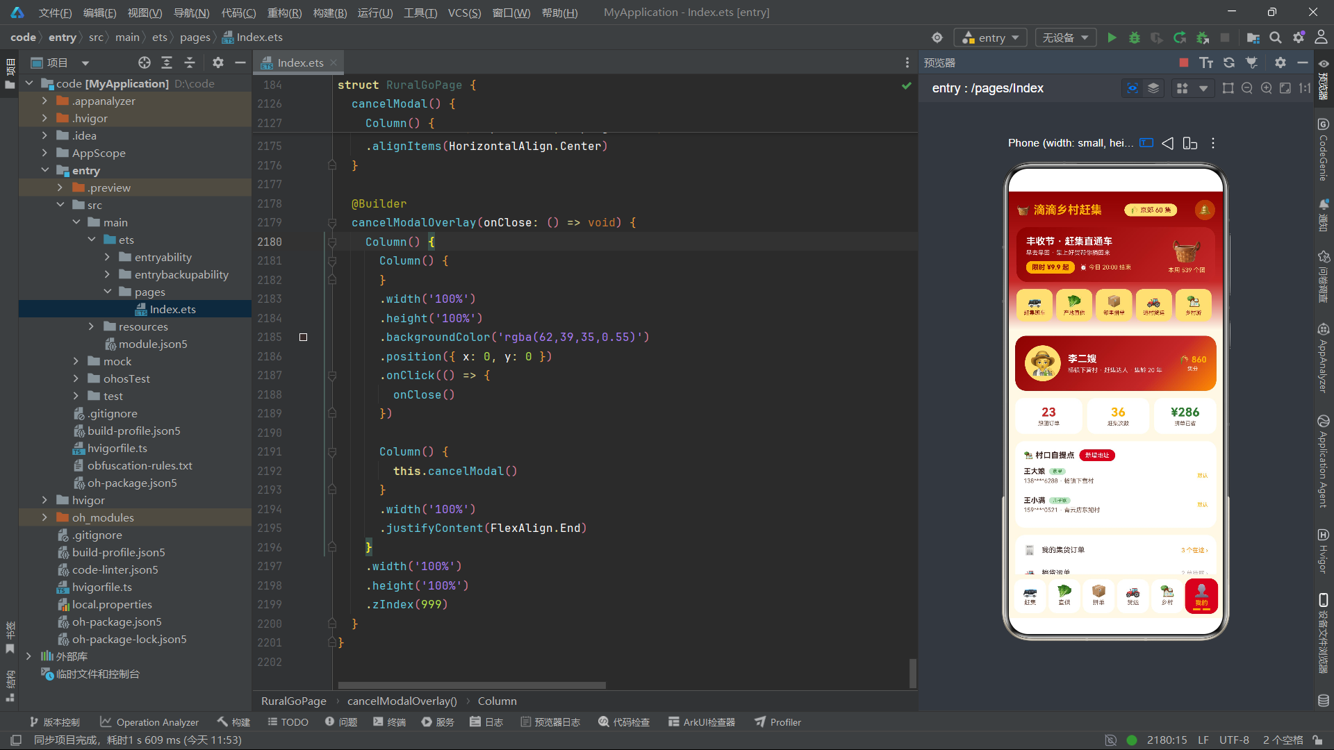Zoom in the preview
1334x750 pixels.
[1267, 88]
